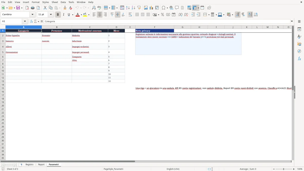The width and height of the screenshot is (304, 171).
Task: Open the Function Wizard next to the formula bar
Action: (31, 22)
